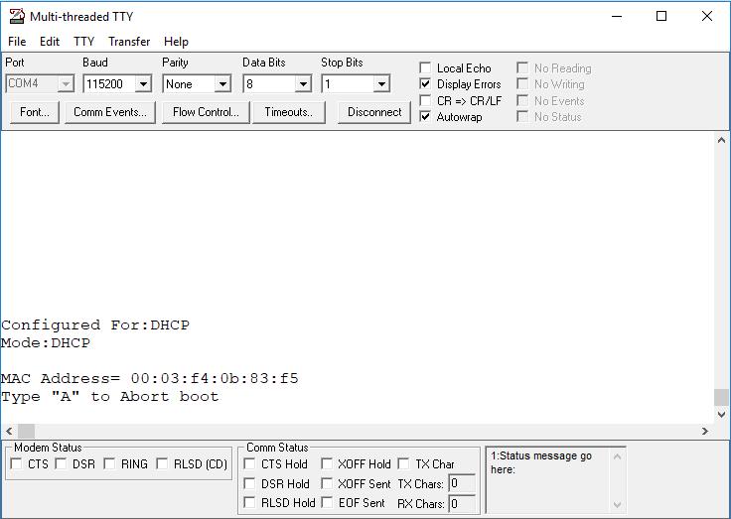Screen dimensions: 731x519
Task: Expand the Parity dropdown
Action: [x=222, y=84]
